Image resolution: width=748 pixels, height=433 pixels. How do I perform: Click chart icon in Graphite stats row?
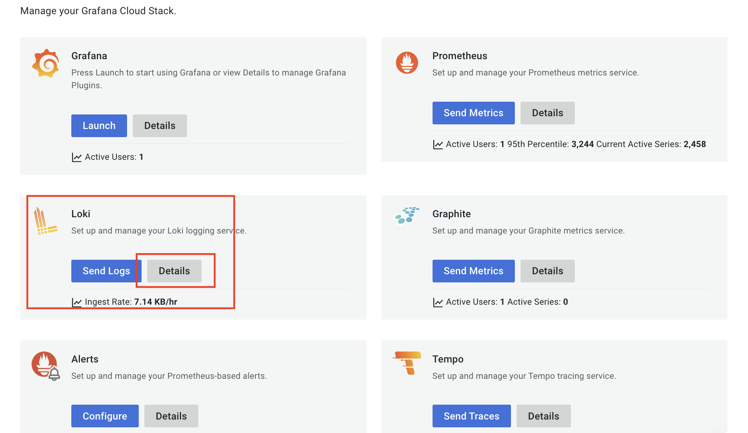438,302
